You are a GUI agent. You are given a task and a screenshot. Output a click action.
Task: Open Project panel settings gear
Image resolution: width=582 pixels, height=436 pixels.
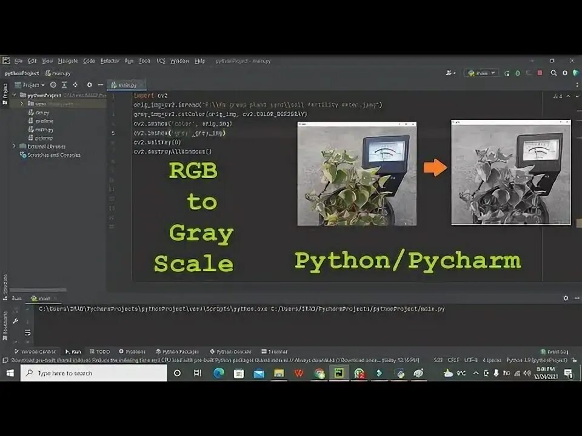point(90,85)
